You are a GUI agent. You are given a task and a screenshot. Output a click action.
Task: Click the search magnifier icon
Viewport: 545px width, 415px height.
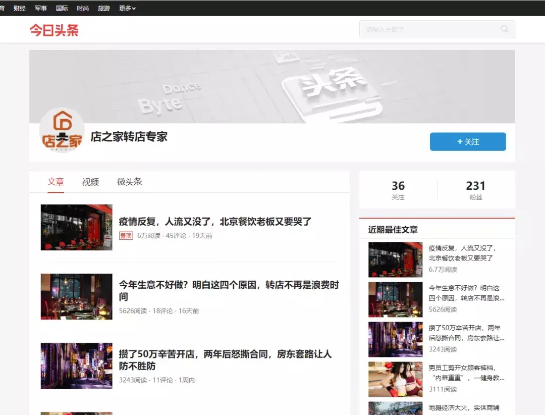tap(504, 29)
